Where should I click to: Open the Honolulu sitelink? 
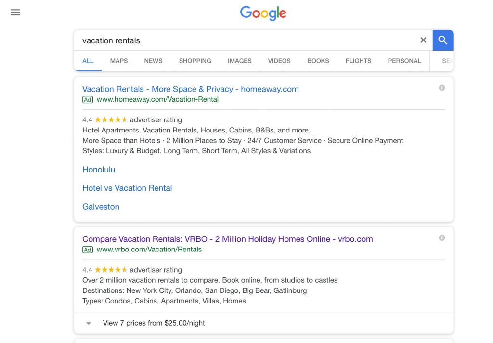click(x=99, y=170)
